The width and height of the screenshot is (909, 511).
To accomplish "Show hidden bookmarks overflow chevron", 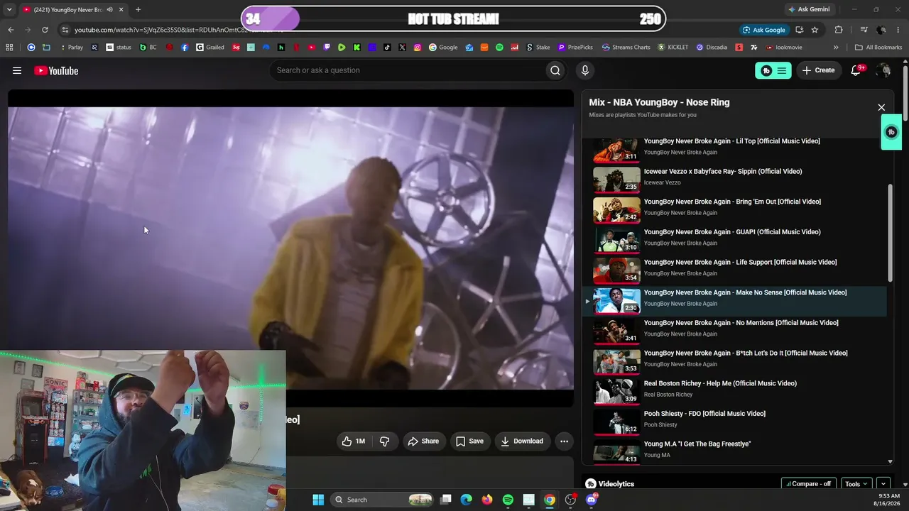I will pyautogui.click(x=836, y=48).
